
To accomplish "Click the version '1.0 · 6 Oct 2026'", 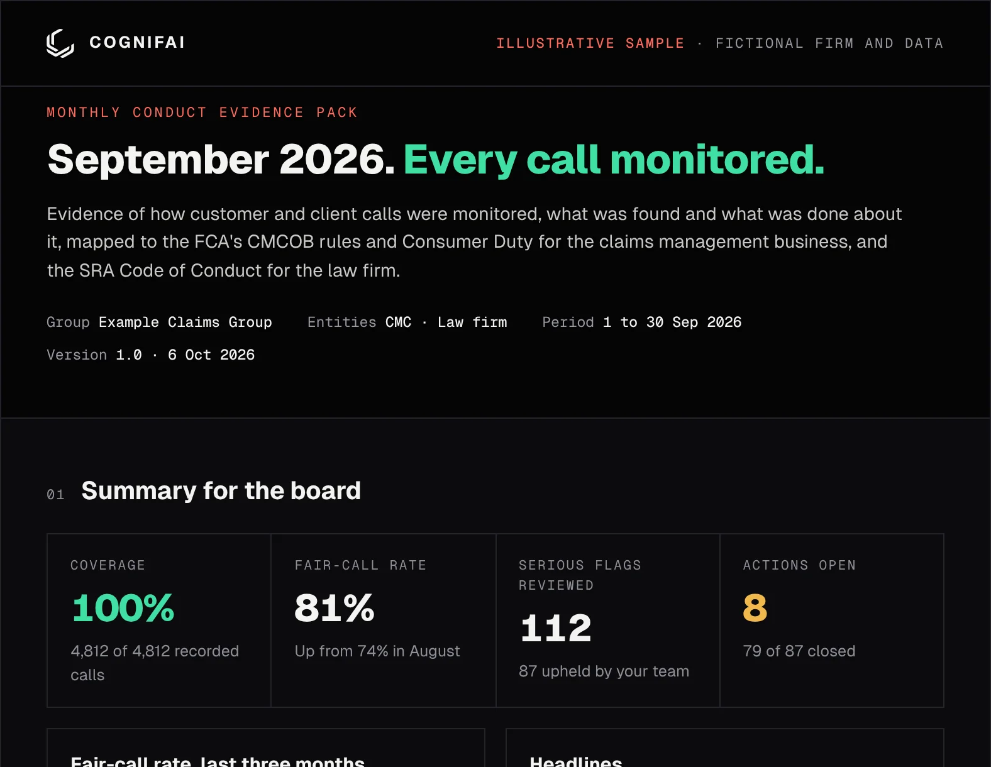I will [185, 355].
